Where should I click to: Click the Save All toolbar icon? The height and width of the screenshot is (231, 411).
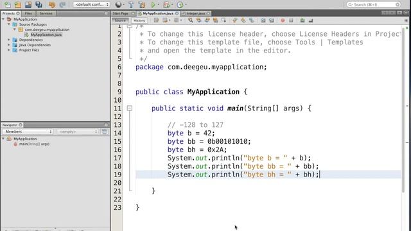(x=39, y=4)
